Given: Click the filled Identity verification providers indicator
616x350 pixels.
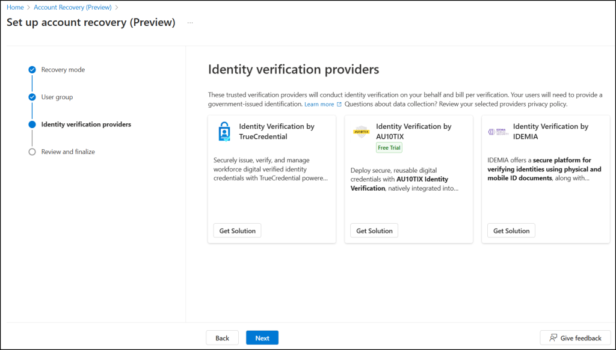Looking at the screenshot, I should pyautogui.click(x=32, y=124).
